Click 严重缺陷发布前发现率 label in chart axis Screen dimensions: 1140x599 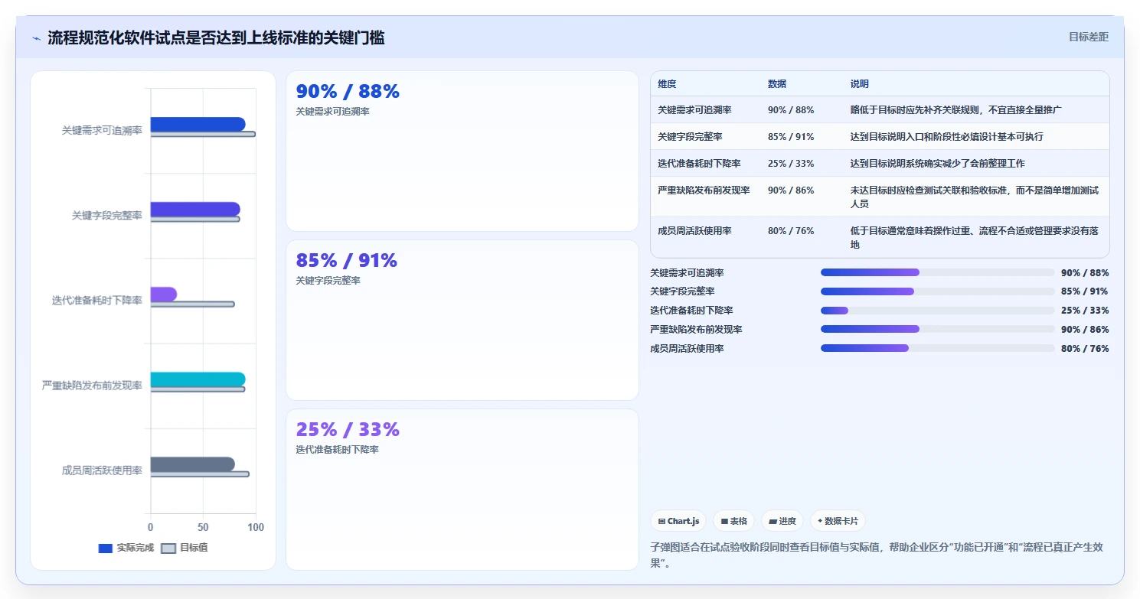[92, 386]
